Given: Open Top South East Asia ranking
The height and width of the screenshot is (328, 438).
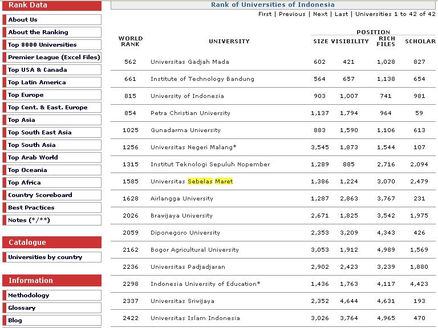Looking at the screenshot, I should (52, 133).
